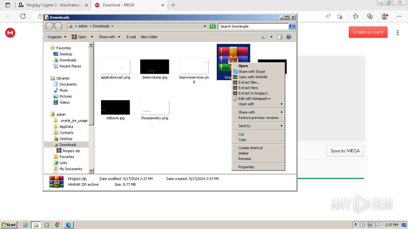Click the volume icon in tray
Viewport: 408px width, 229px height.
pyautogui.click(x=362, y=225)
